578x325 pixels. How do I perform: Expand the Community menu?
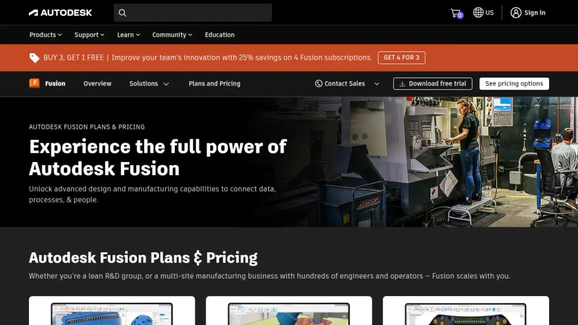click(172, 35)
